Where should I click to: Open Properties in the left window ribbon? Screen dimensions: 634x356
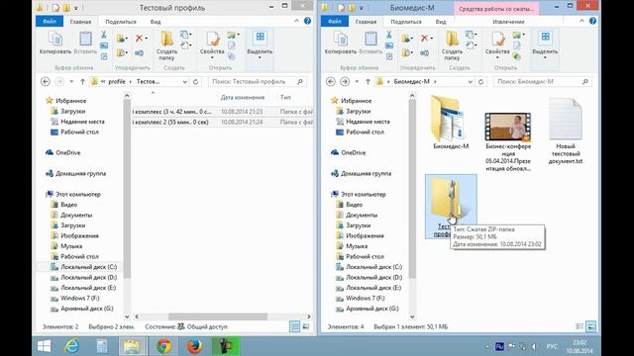[212, 45]
